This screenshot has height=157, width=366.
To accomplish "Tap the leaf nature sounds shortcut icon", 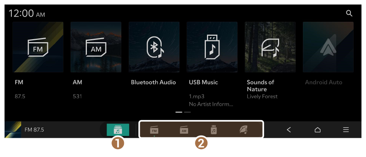I will (x=244, y=130).
